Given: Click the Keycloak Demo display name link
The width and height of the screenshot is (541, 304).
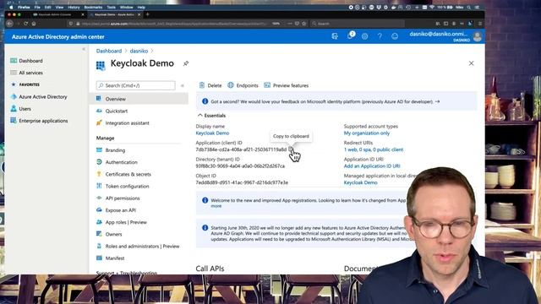Looking at the screenshot, I should pos(212,133).
